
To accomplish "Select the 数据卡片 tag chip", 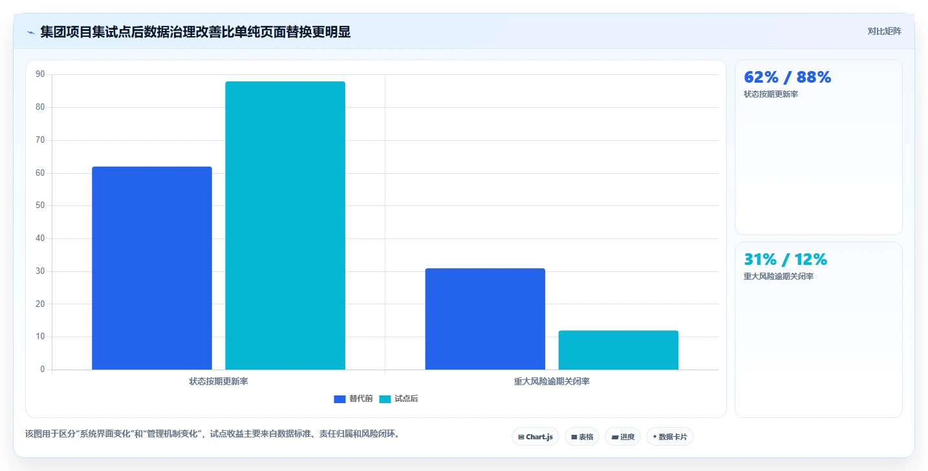I will point(670,437).
